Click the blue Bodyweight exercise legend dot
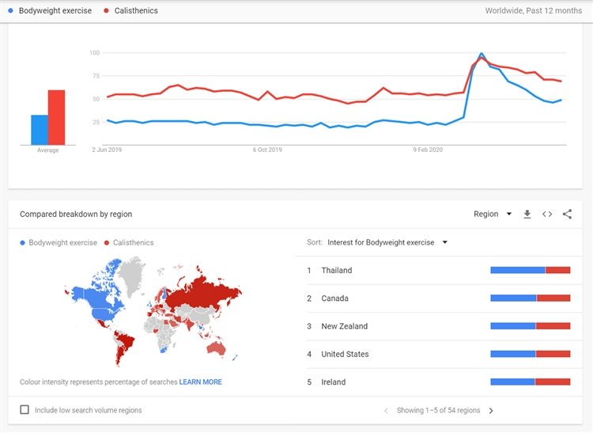Viewport: 593px width, 433px height. pos(9,11)
